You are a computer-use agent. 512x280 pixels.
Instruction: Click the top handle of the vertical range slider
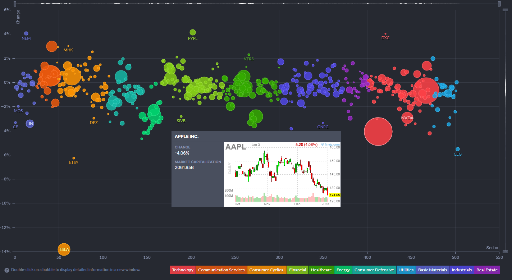pos(505,10)
